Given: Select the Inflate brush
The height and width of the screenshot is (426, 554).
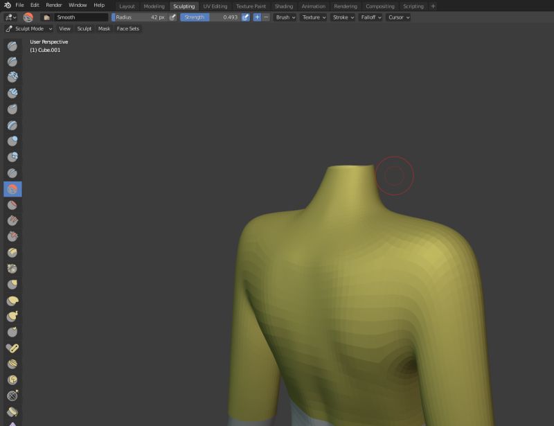Looking at the screenshot, I should [x=12, y=141].
